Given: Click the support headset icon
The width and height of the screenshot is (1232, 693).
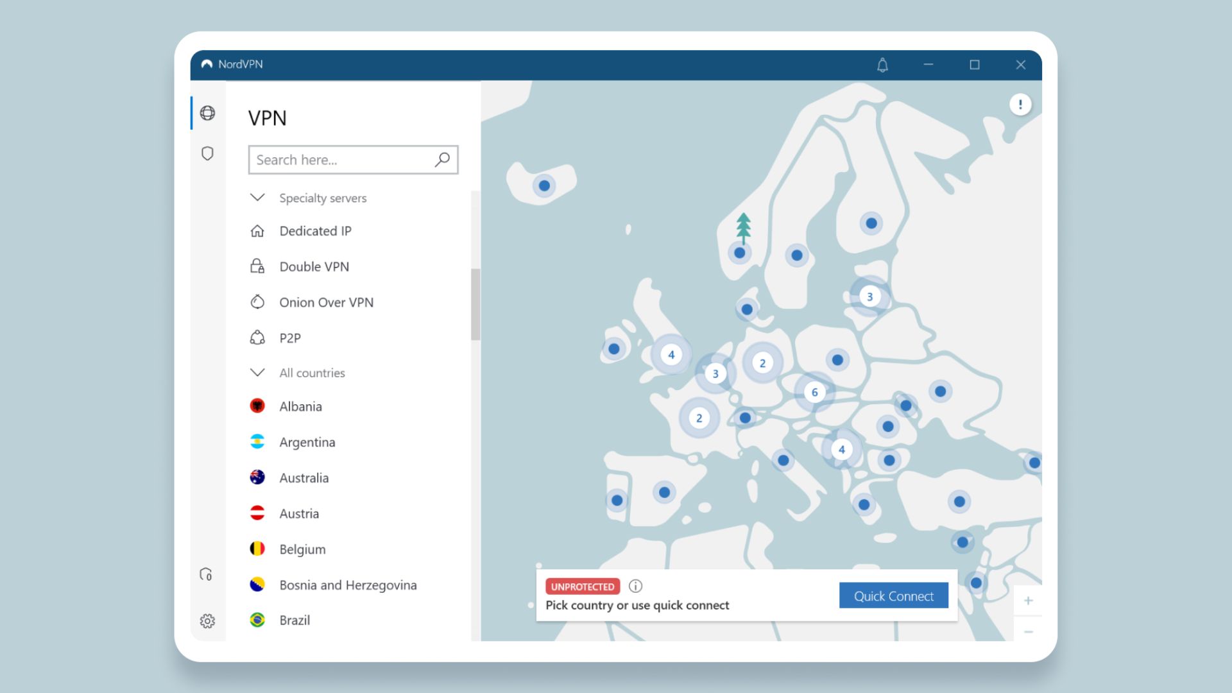Looking at the screenshot, I should [x=207, y=573].
